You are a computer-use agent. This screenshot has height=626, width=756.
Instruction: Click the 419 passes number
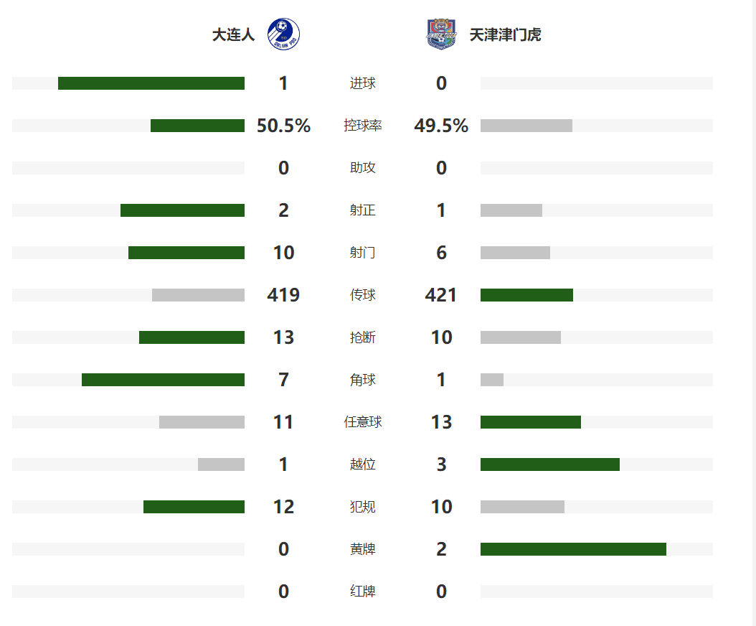(x=283, y=295)
